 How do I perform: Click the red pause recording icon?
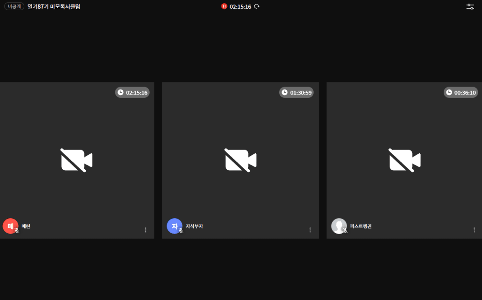224,7
